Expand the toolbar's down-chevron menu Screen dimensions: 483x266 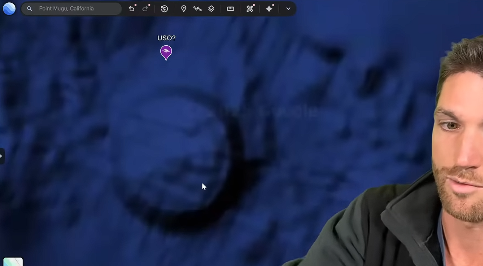point(288,9)
